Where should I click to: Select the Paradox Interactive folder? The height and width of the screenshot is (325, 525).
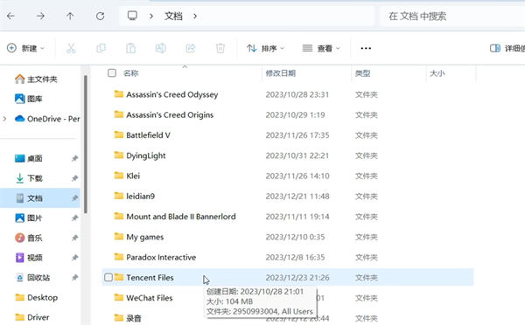[161, 258]
